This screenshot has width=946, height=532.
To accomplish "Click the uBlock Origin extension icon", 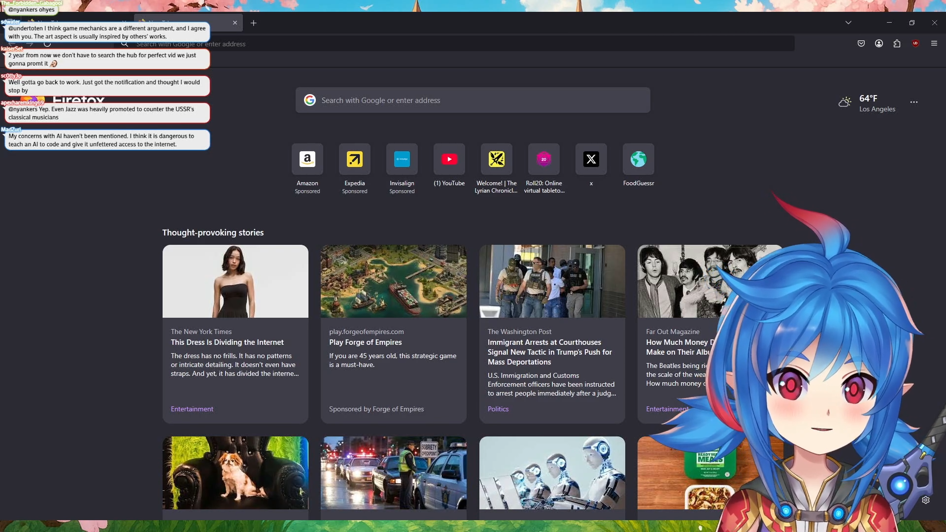I will pyautogui.click(x=915, y=43).
